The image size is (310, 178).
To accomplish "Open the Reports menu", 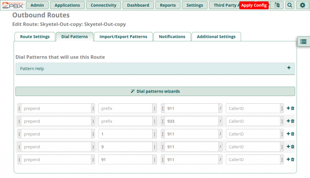I will 168,5.
